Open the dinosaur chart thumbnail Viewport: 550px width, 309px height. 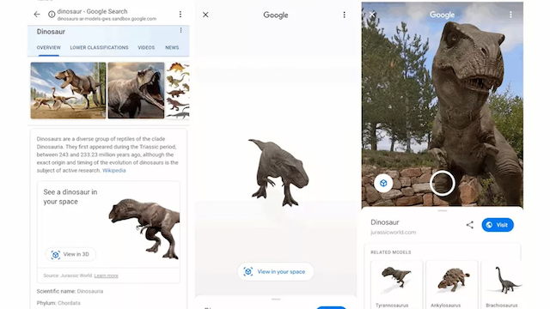click(x=178, y=90)
